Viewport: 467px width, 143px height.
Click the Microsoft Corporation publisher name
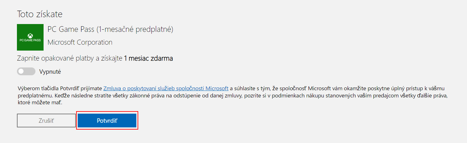[x=80, y=42]
